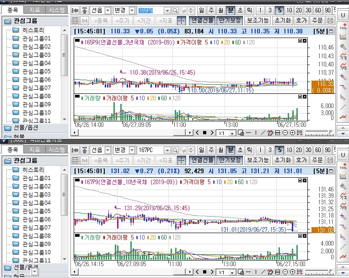Switch upper chart to 일 (daily) period
The width and height of the screenshot is (349, 278).
[202, 10]
